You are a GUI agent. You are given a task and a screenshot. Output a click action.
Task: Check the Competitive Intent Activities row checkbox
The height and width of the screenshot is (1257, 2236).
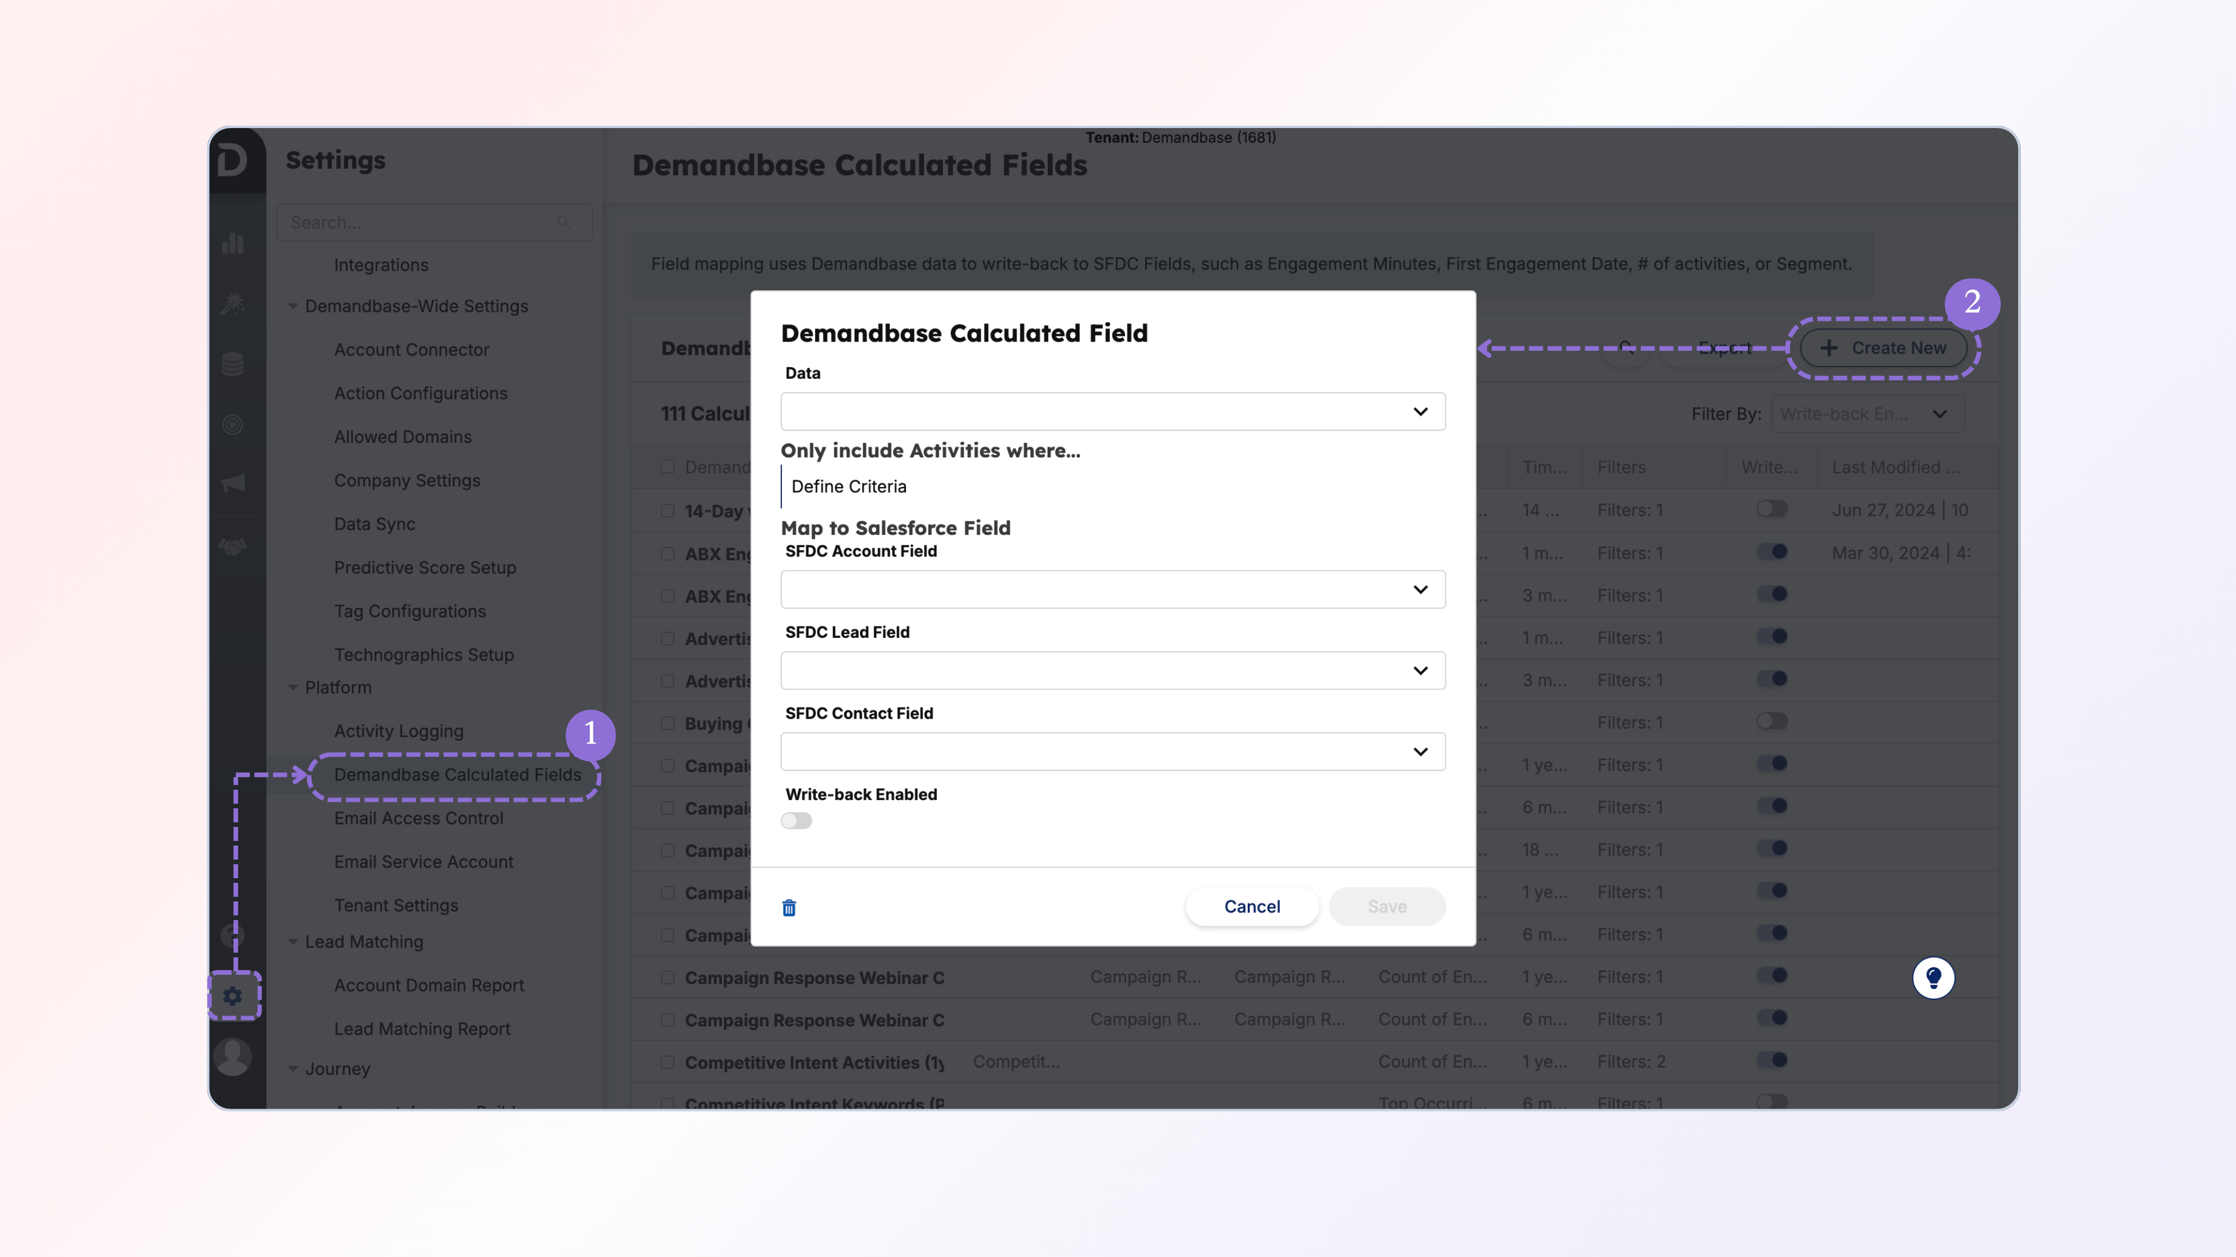click(x=667, y=1062)
